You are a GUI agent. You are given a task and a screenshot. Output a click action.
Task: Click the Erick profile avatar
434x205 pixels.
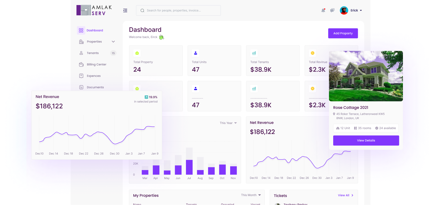click(x=344, y=10)
